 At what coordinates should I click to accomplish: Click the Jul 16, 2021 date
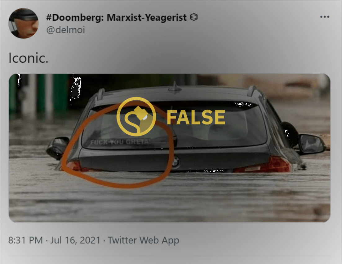point(75,240)
